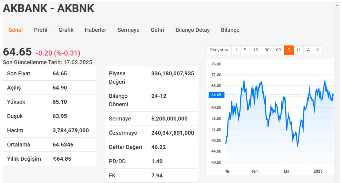Select the Sermaye tab
Viewport: 342px width, 183px height.
pos(129,30)
